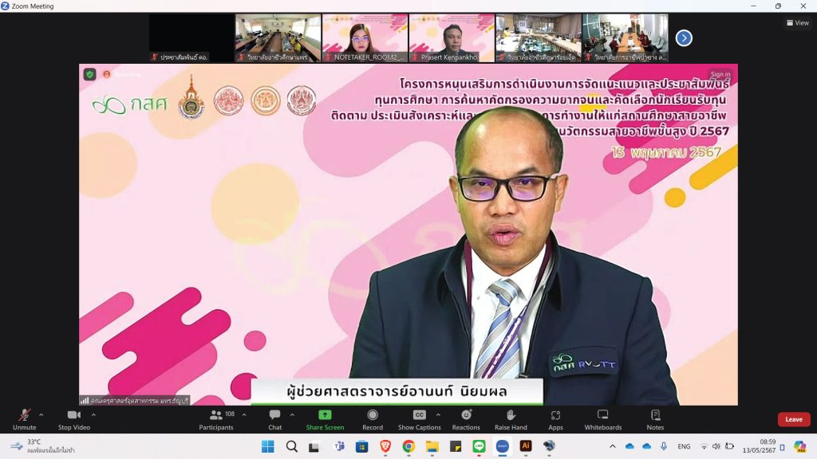Select Prasert Kenpankho participant thumbnail
Image resolution: width=817 pixels, height=459 pixels.
coord(452,38)
